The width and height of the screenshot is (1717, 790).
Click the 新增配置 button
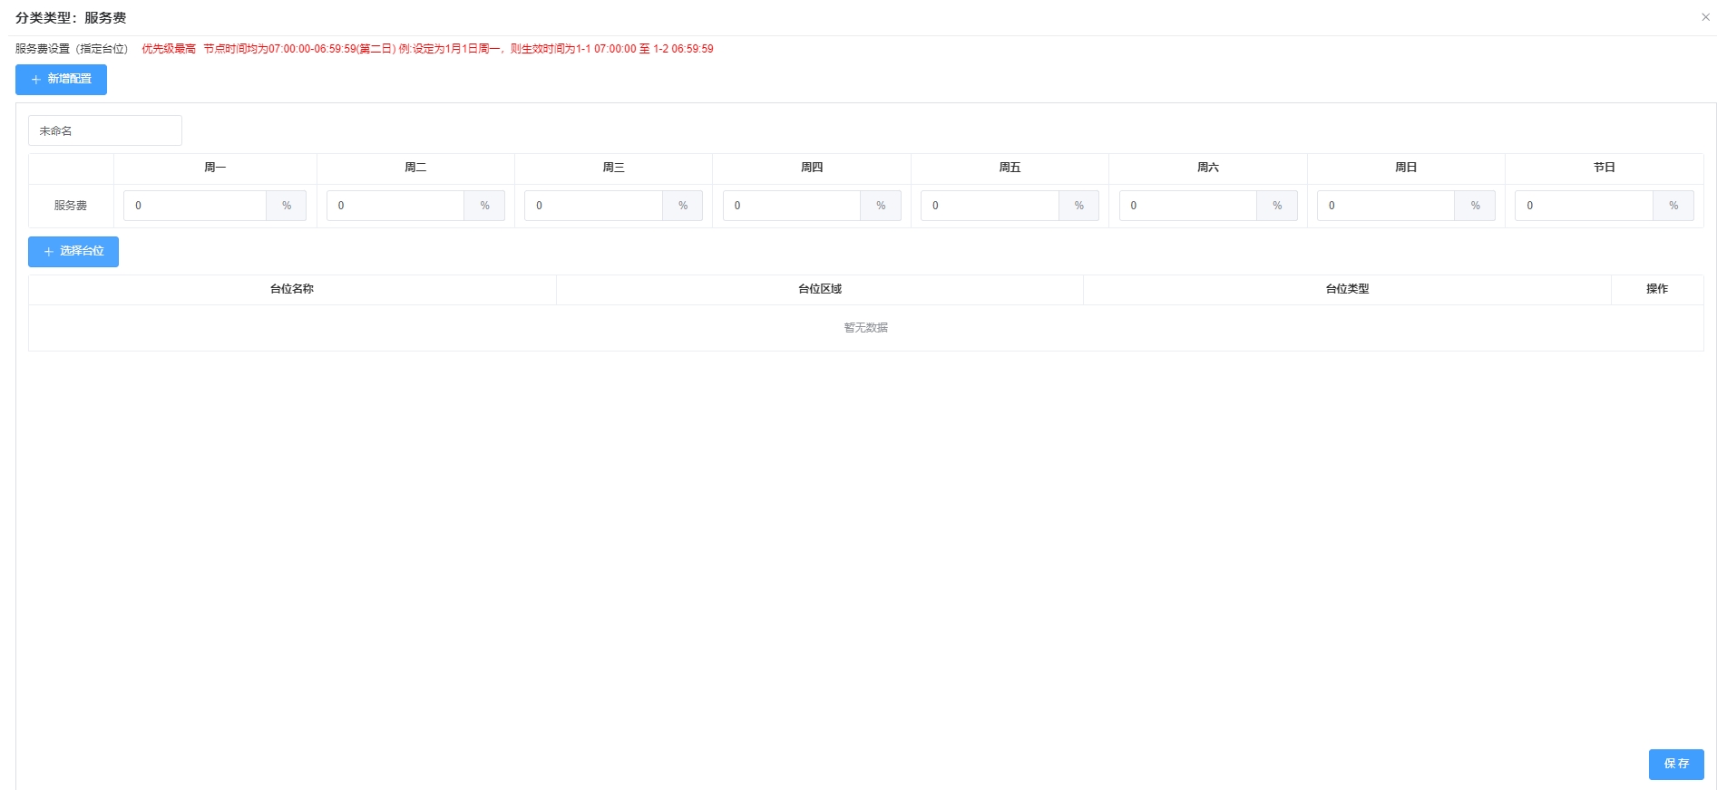(61, 80)
